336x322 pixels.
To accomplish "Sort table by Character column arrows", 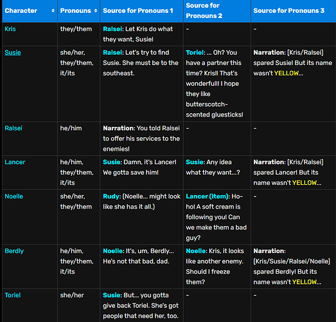I will click(x=53, y=11).
